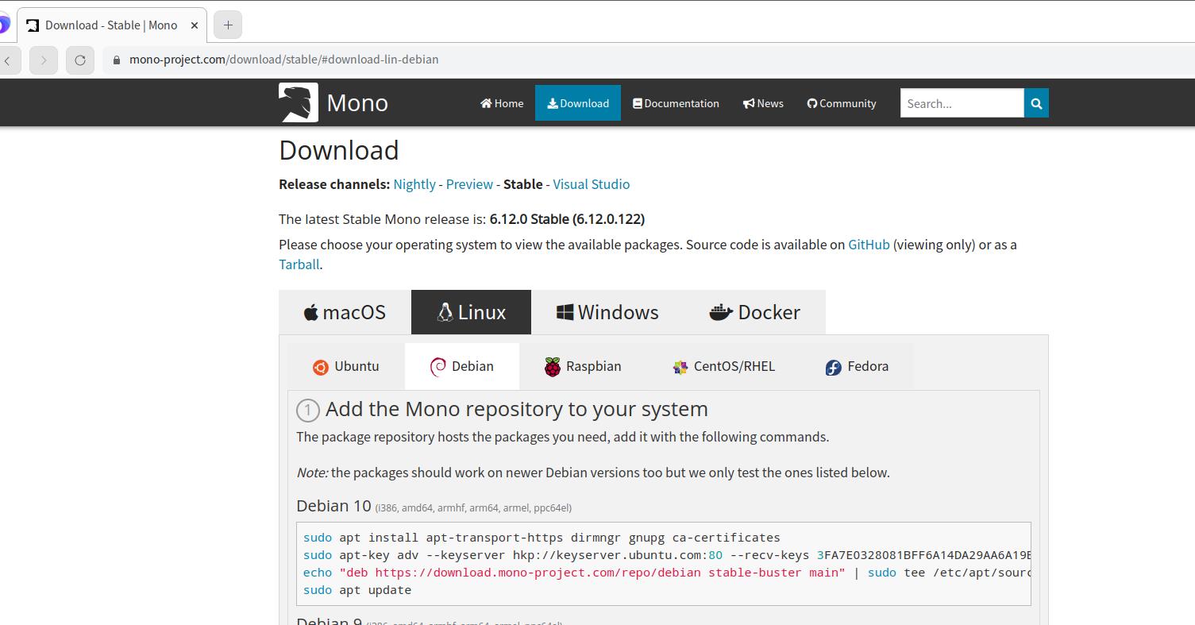Screen dimensions: 1195x625
Task: Click the 'sudo apt install apt-transport-https' command line
Action: tap(542, 538)
